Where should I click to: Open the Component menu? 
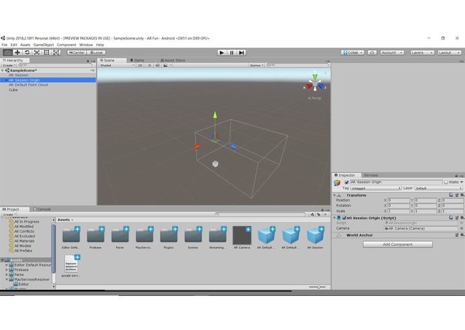click(x=66, y=45)
